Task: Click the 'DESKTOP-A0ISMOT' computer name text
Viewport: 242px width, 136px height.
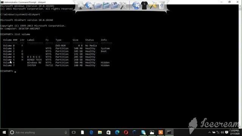Action: click(x=29, y=29)
